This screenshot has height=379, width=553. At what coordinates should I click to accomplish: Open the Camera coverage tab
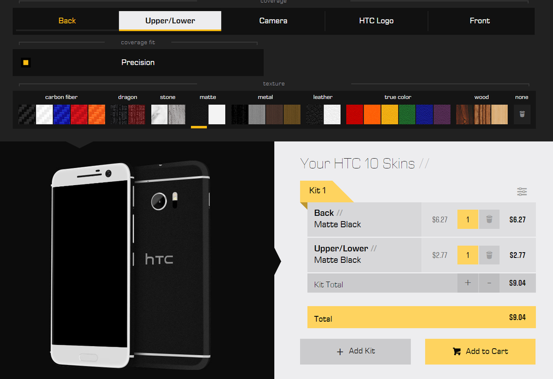(273, 21)
